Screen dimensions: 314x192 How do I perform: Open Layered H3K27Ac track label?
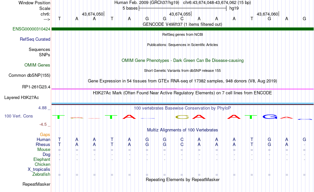21,98
